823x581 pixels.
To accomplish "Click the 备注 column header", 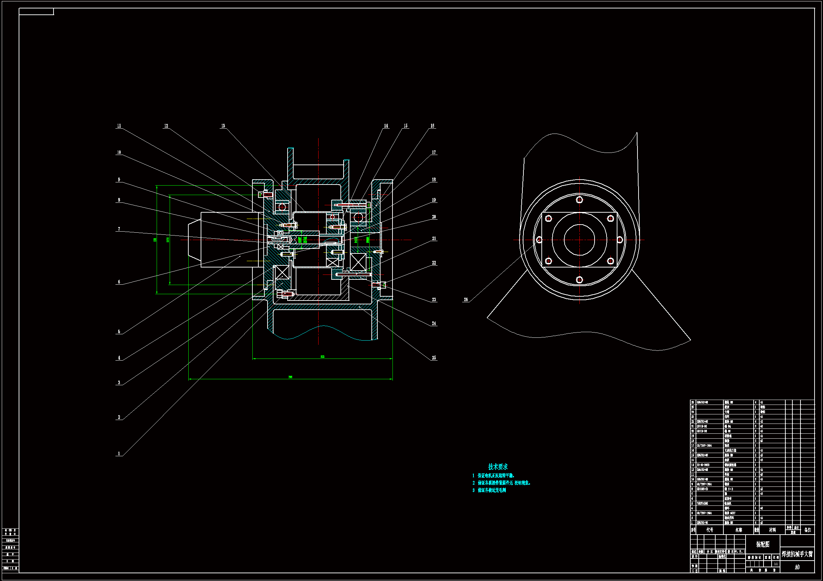I will point(808,530).
